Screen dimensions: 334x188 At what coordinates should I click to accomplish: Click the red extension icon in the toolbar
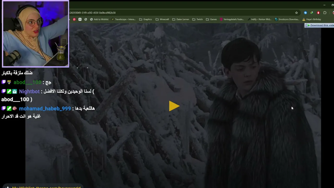[318, 13]
